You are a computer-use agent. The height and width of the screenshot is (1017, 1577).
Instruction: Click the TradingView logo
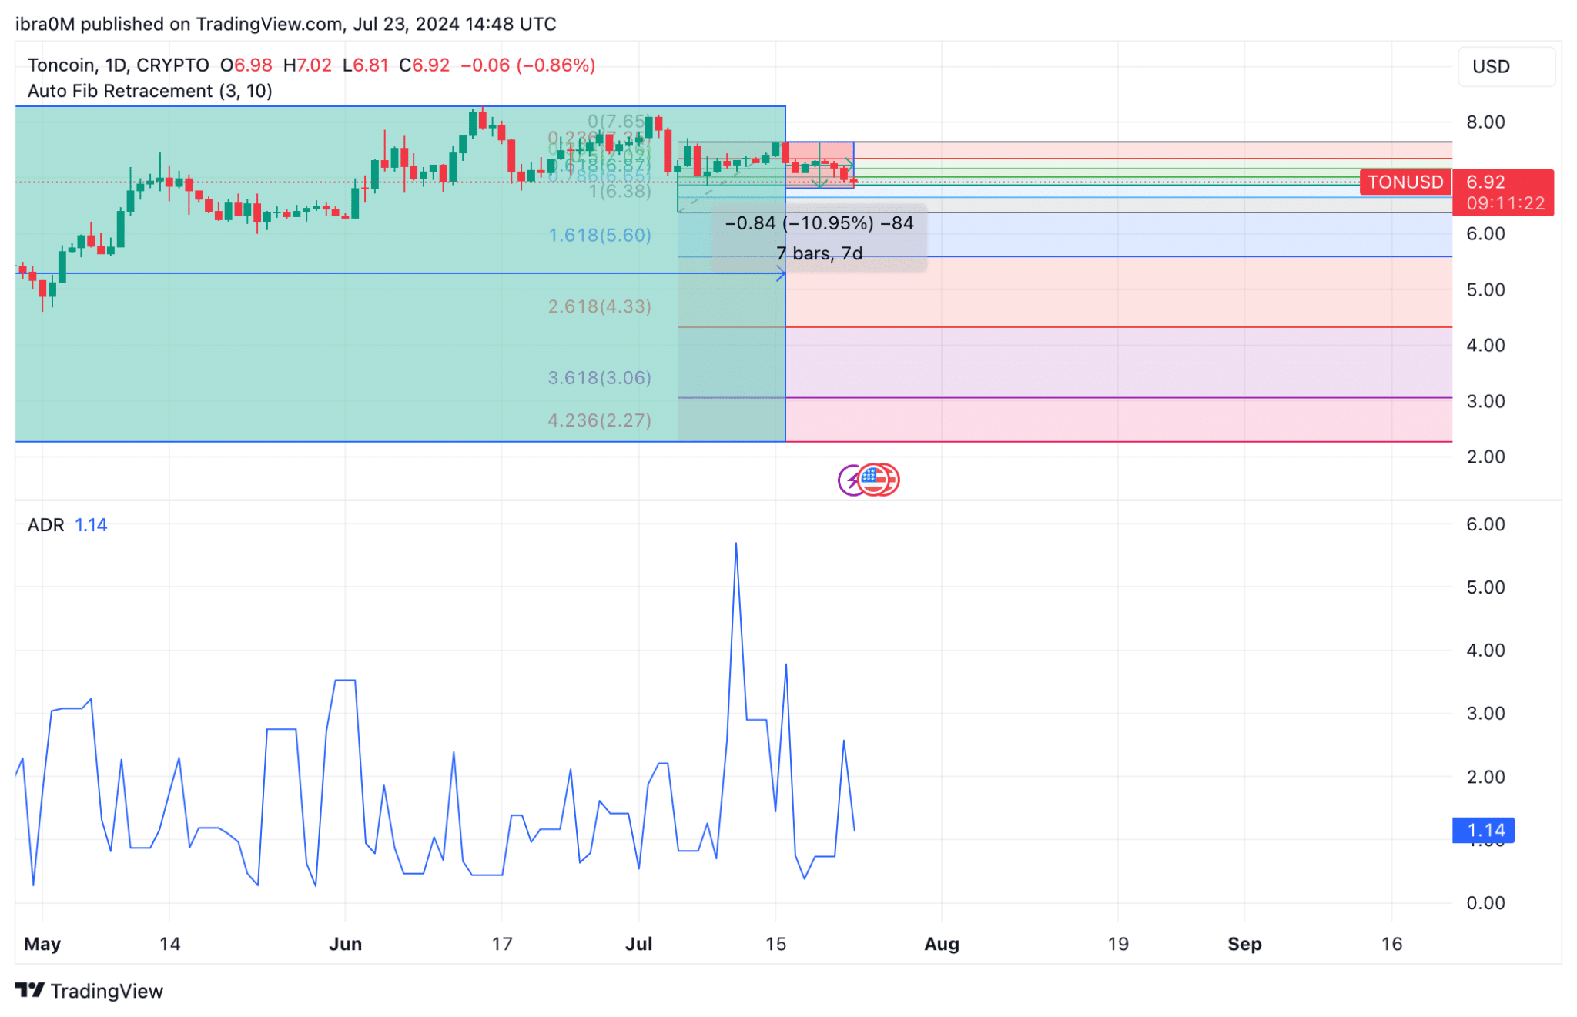tap(89, 990)
